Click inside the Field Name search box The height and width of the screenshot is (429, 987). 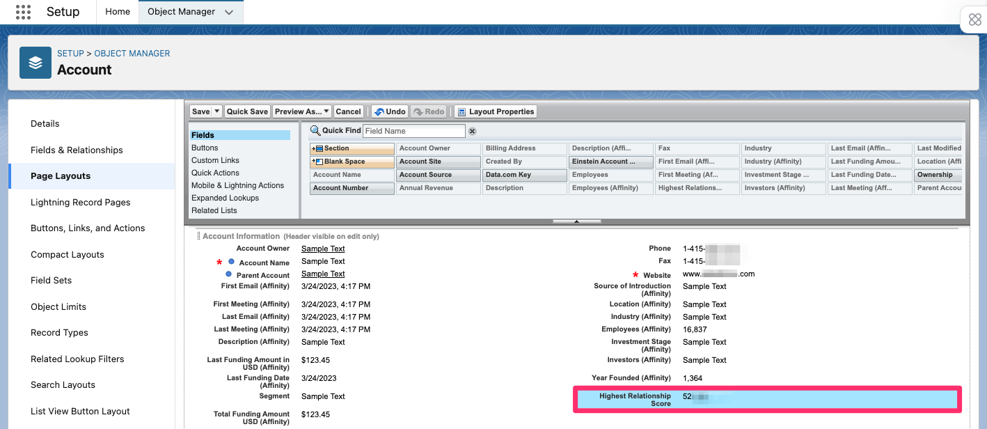point(413,130)
